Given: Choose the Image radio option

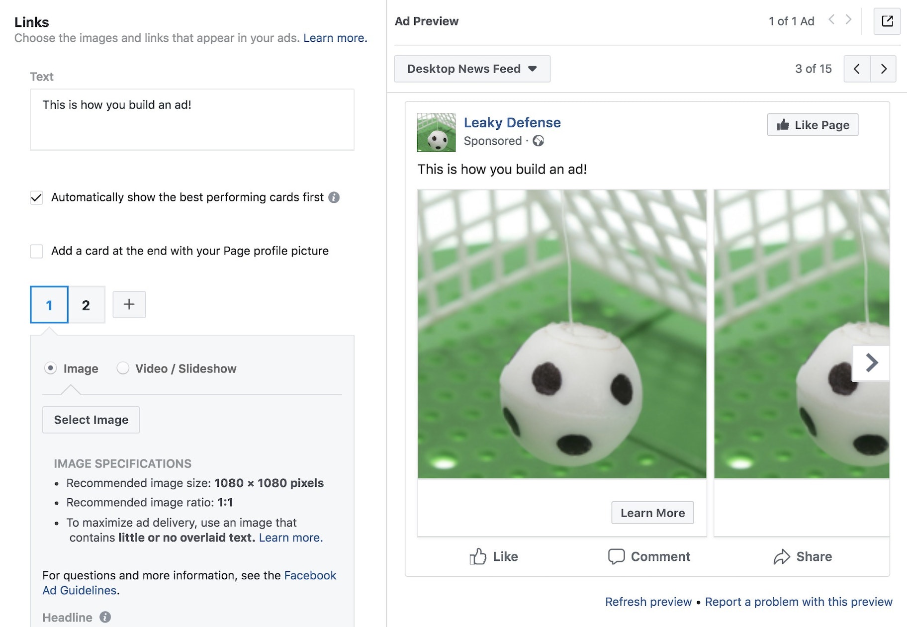Looking at the screenshot, I should [x=50, y=368].
